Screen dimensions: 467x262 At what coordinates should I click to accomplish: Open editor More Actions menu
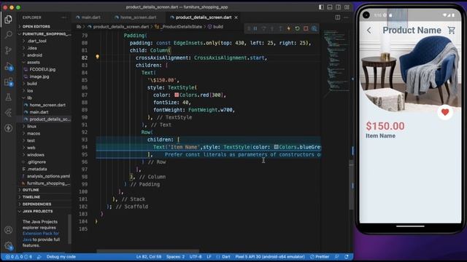(x=346, y=17)
